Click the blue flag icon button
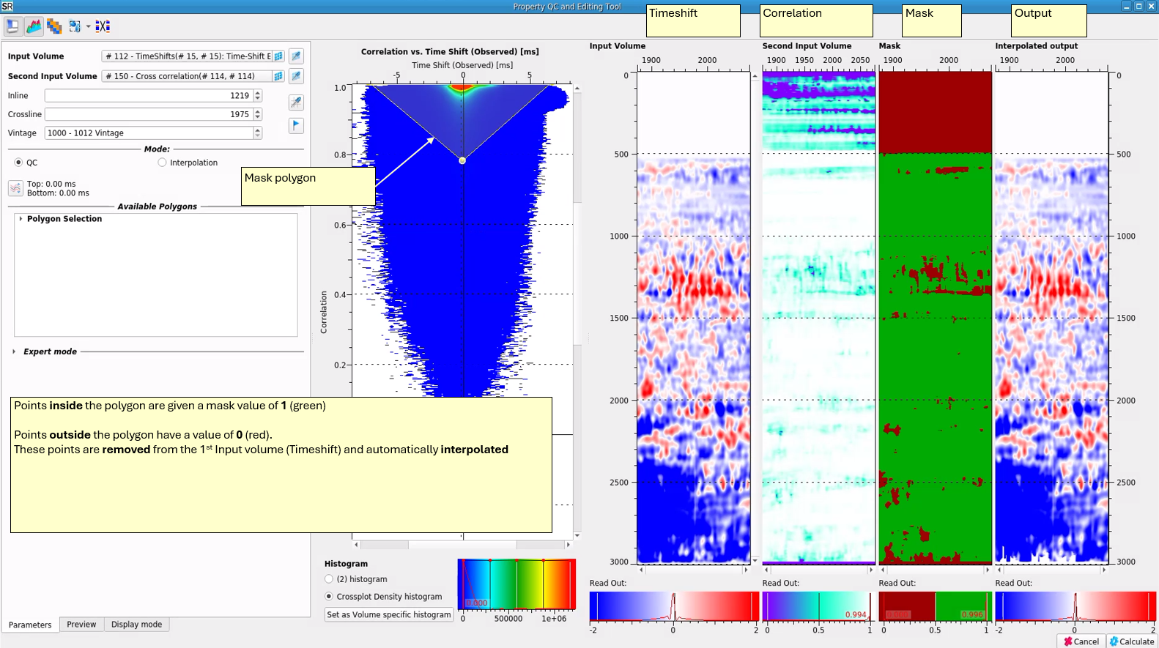 [x=296, y=125]
